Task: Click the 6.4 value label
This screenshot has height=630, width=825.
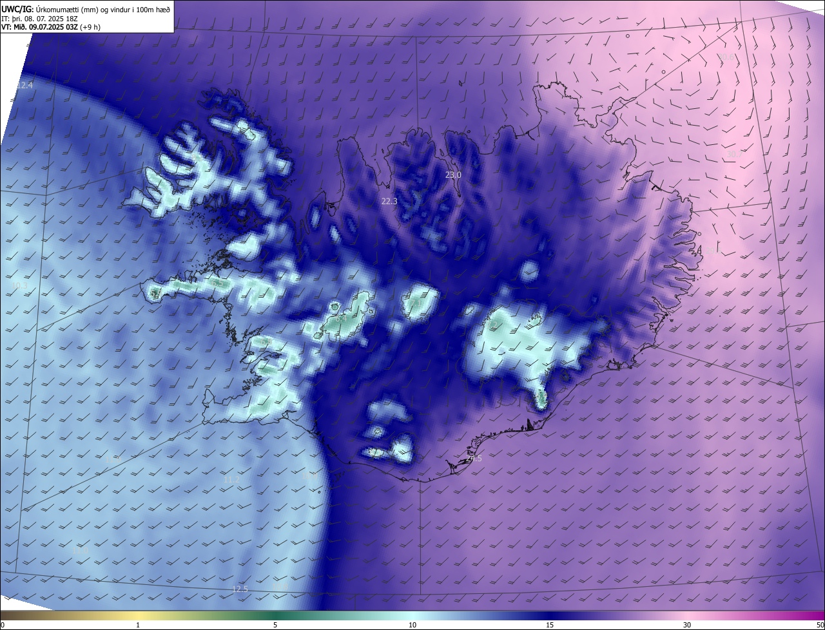Action: [341, 318]
